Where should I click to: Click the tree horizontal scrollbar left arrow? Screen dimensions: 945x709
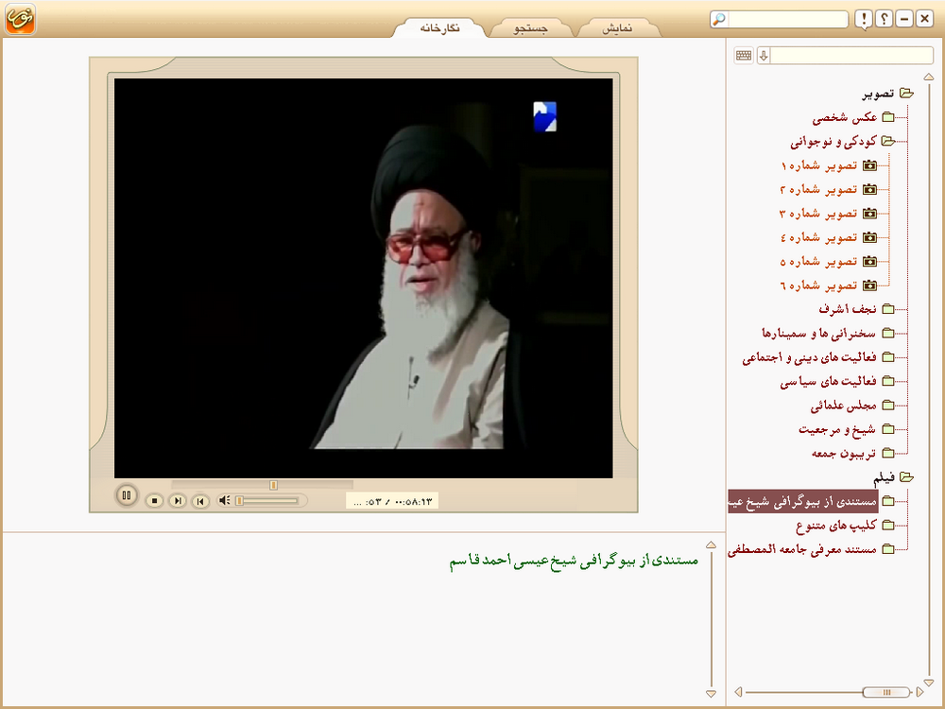(x=738, y=692)
